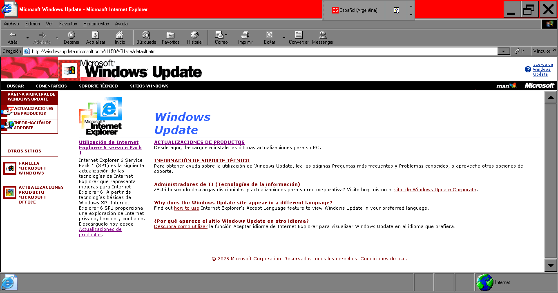Open browsing Historial panel
The height and width of the screenshot is (293, 558).
(194, 37)
